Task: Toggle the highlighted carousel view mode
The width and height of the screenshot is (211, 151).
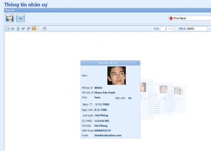Action: (x=34, y=29)
